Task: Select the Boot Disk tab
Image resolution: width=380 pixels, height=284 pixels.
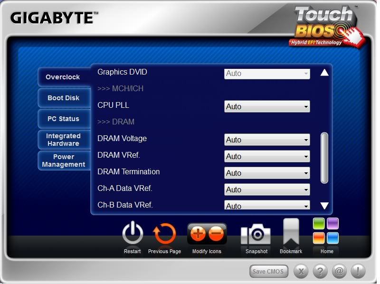Action: 64,98
